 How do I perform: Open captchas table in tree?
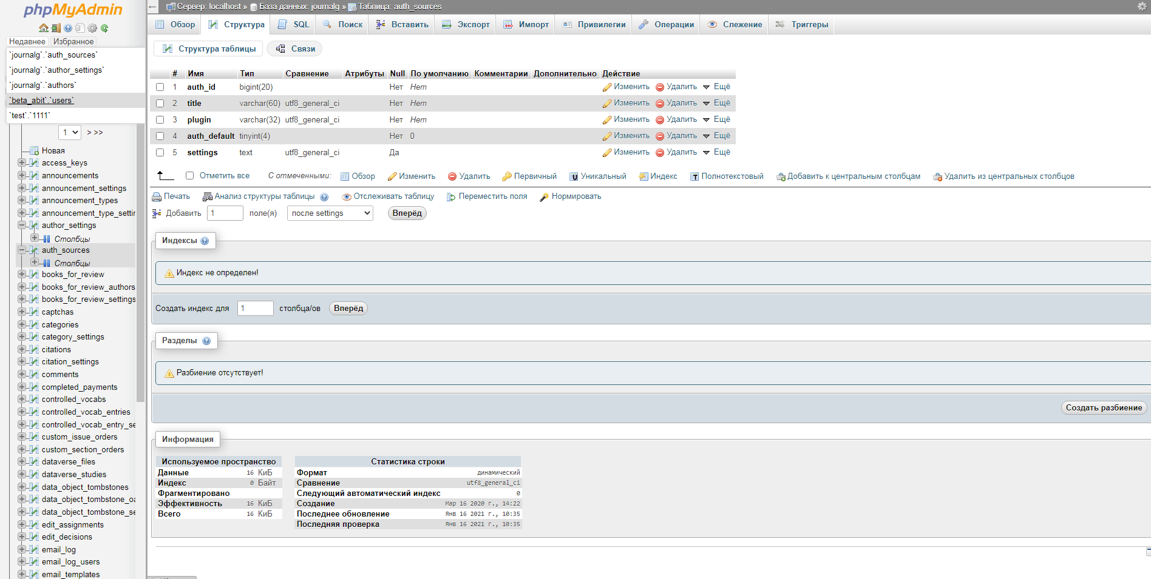pyautogui.click(x=58, y=312)
